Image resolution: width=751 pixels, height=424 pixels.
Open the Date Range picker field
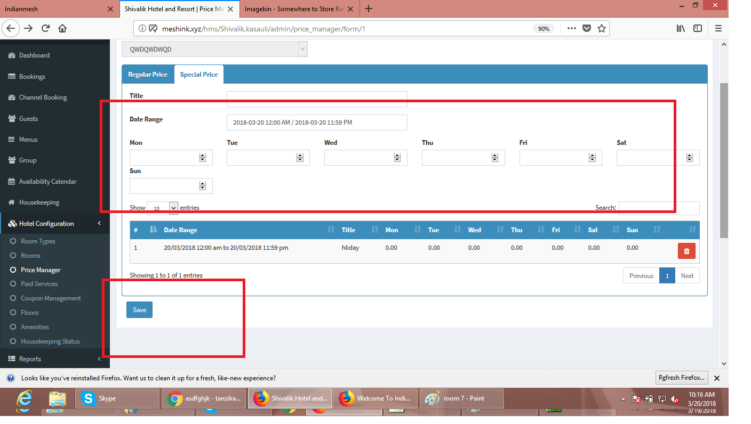click(317, 123)
